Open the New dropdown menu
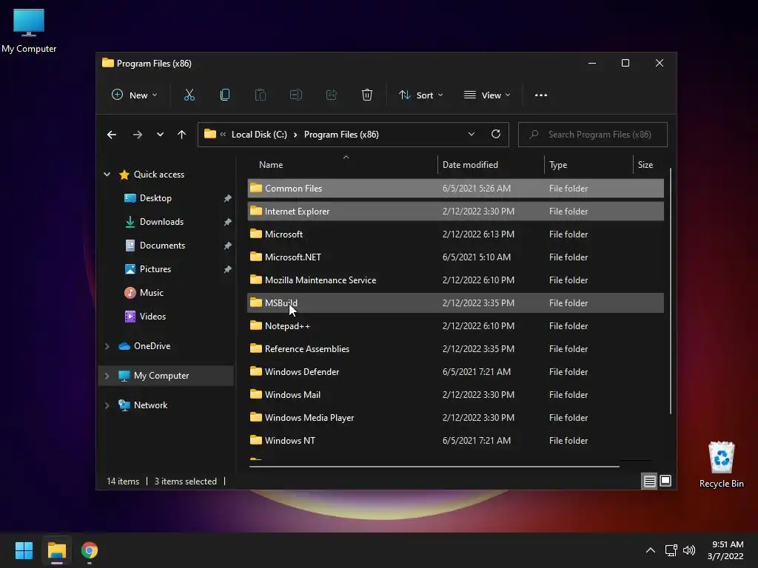Image resolution: width=758 pixels, height=568 pixels. [x=135, y=95]
